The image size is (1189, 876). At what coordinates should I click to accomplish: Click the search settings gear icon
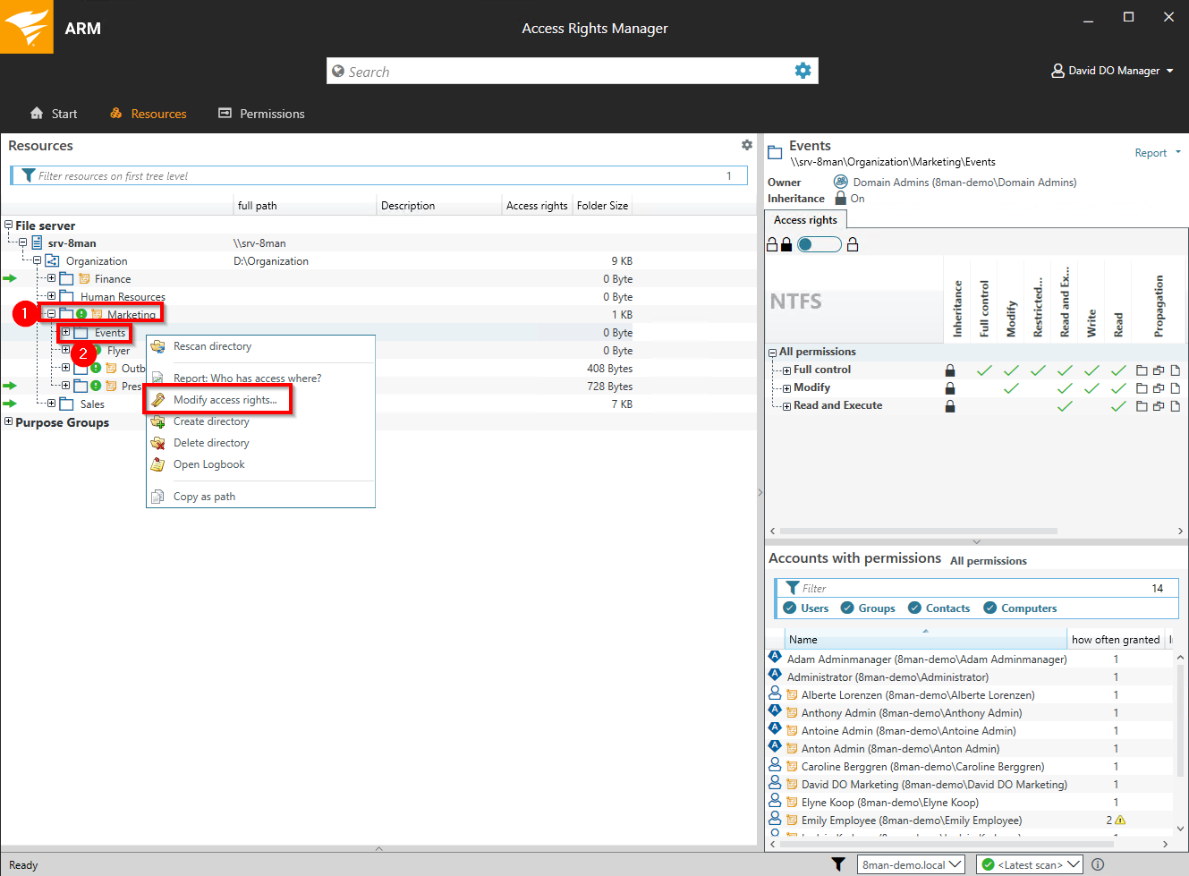[803, 71]
